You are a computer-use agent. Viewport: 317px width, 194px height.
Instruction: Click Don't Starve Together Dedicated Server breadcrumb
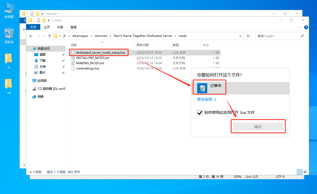point(143,36)
